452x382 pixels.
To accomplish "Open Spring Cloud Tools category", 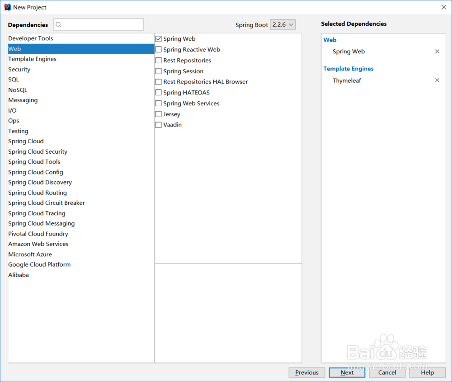I will pyautogui.click(x=81, y=162).
